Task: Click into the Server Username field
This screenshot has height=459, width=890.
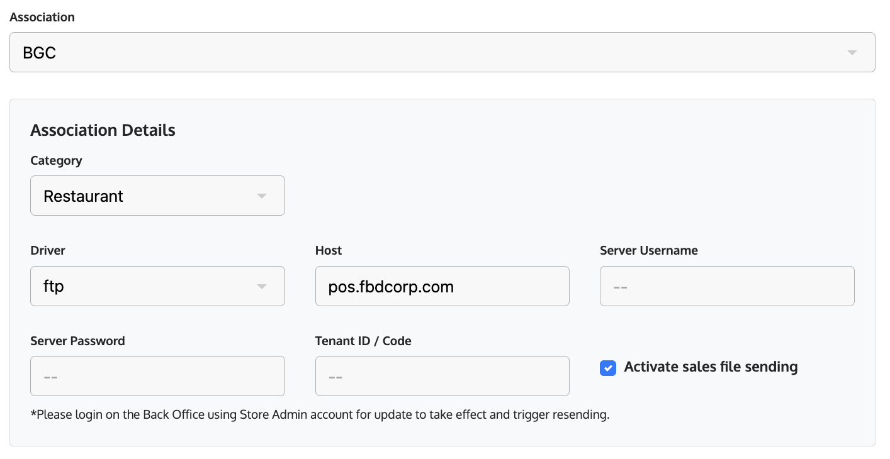Action: coord(726,286)
